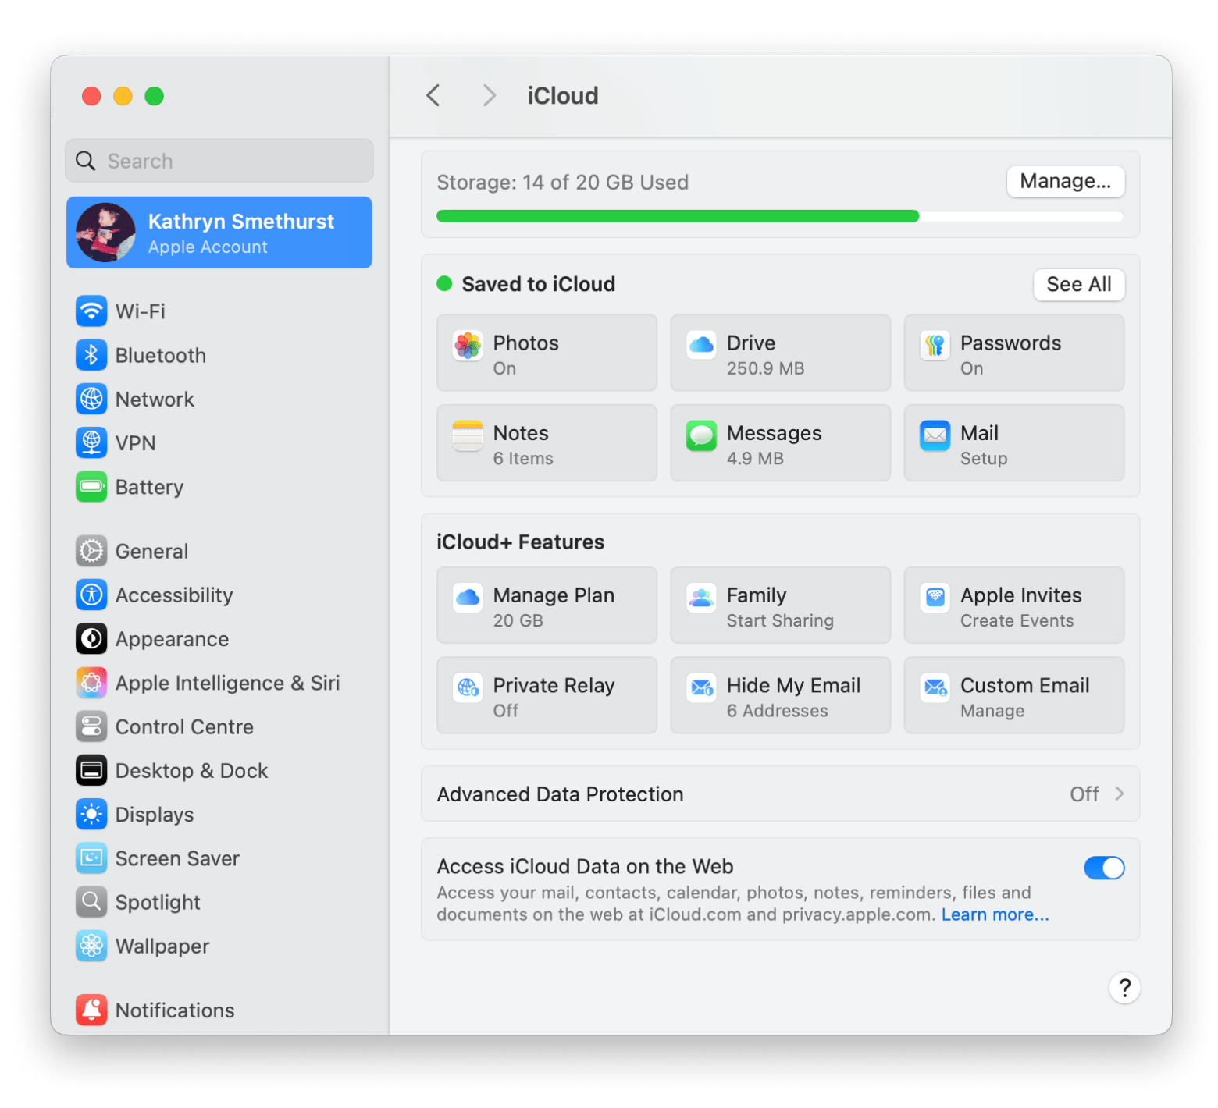Image resolution: width=1218 pixels, height=1108 pixels.
Task: Select the Messages green bubble icon
Action: (701, 435)
